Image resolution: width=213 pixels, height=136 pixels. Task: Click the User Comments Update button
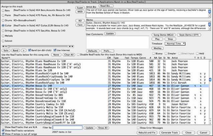110,34
